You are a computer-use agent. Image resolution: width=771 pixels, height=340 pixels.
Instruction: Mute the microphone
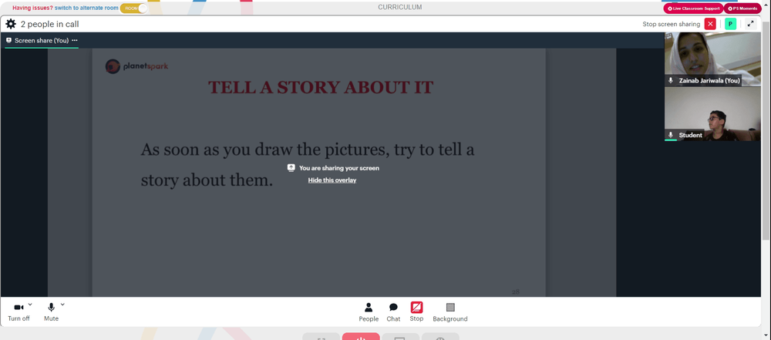(51, 312)
